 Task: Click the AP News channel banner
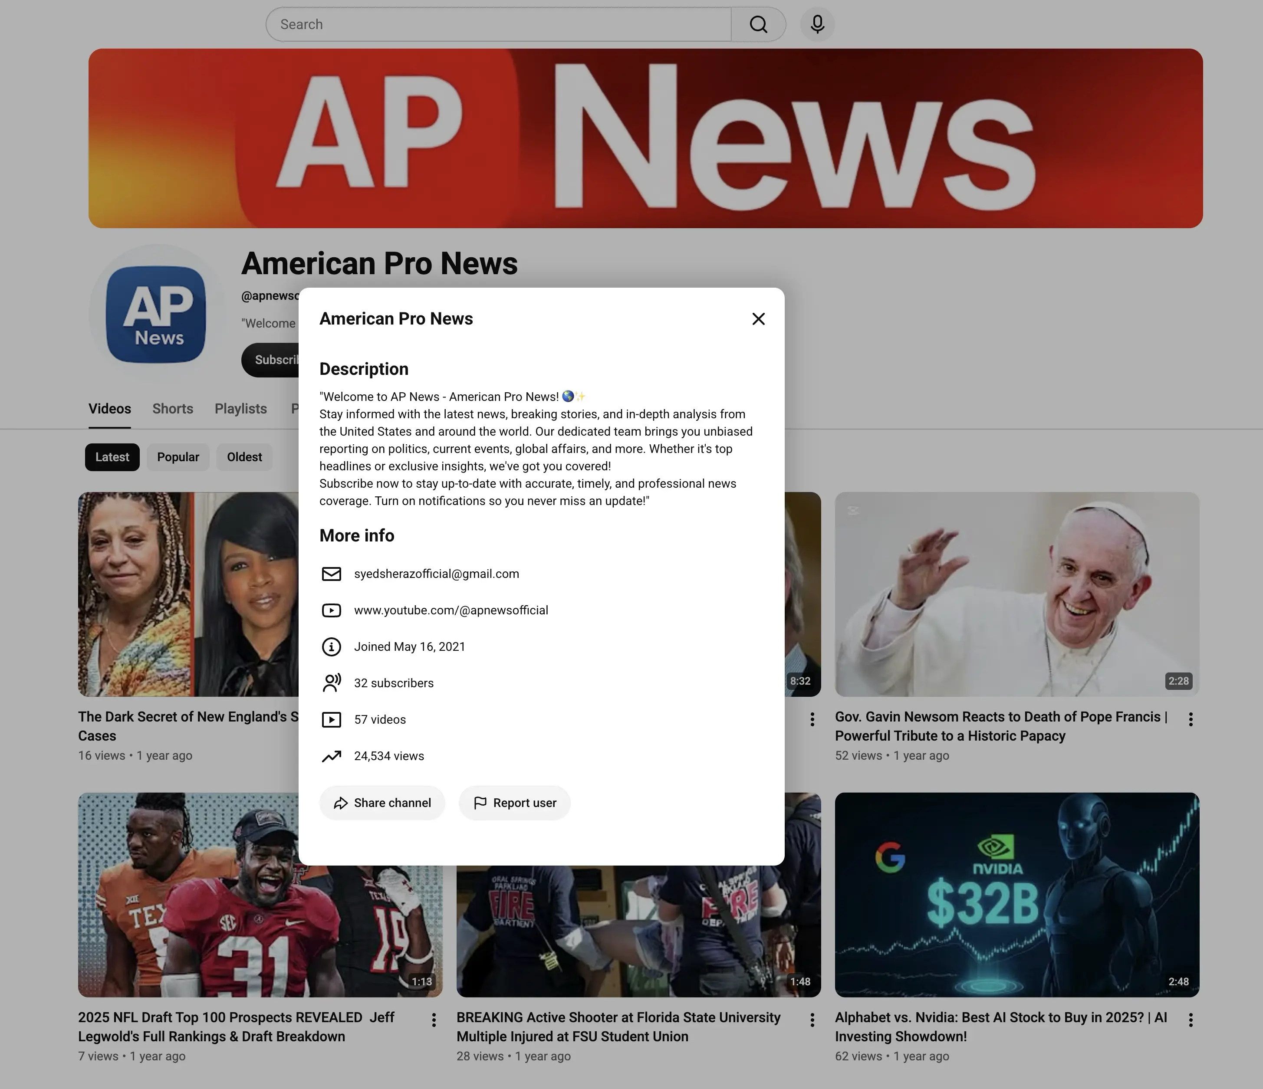(x=645, y=138)
